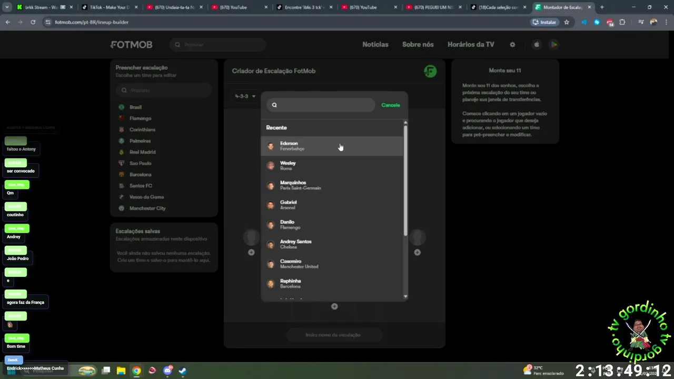The width and height of the screenshot is (674, 379).
Task: Bookmark this page with the star icon
Action: point(567,22)
